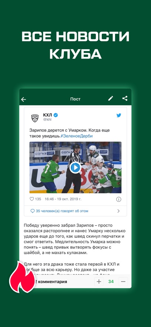Tap the red flame hot icon
151x327 pixels.
tap(22, 277)
